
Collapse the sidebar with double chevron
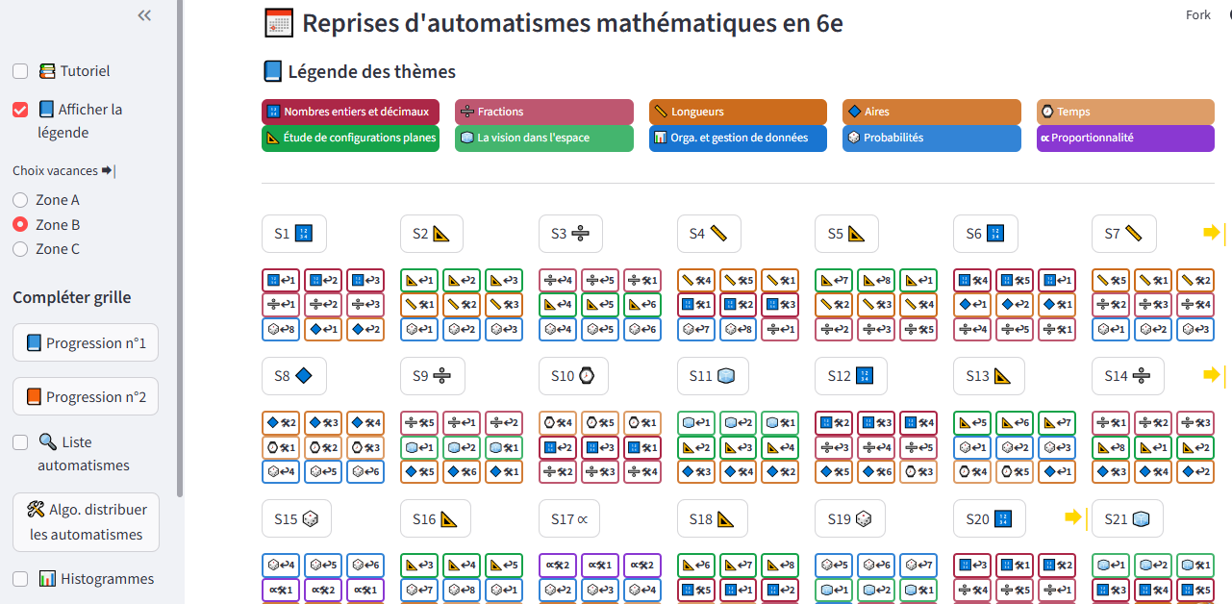[x=144, y=15]
